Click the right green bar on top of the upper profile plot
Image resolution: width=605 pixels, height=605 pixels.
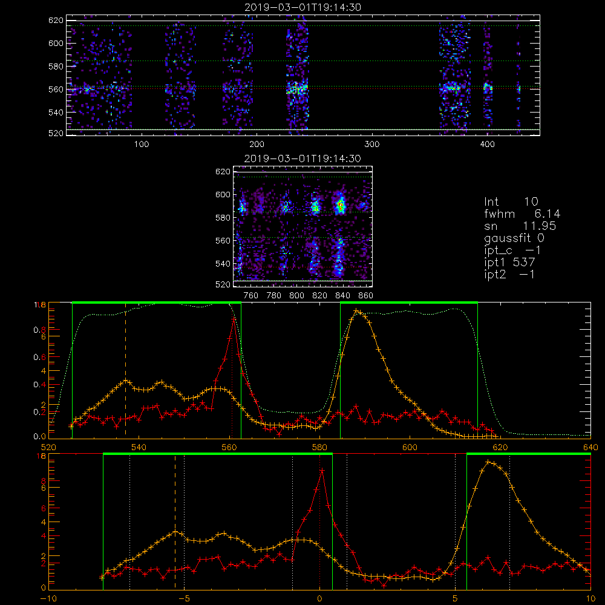pos(409,302)
